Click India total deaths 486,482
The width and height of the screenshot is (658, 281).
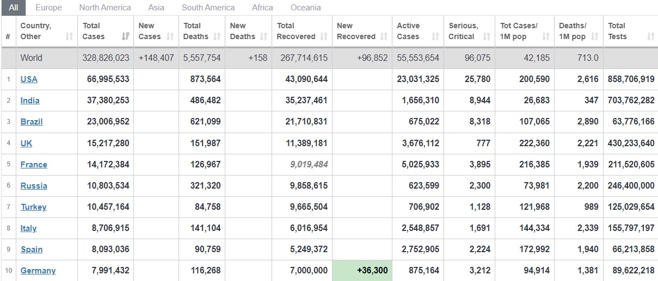pos(204,100)
